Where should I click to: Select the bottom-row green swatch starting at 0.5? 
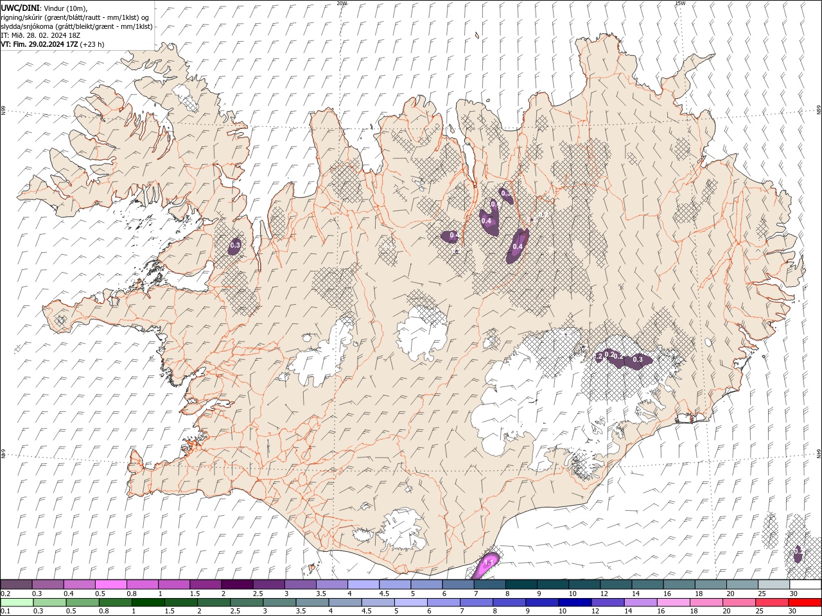pos(82,603)
